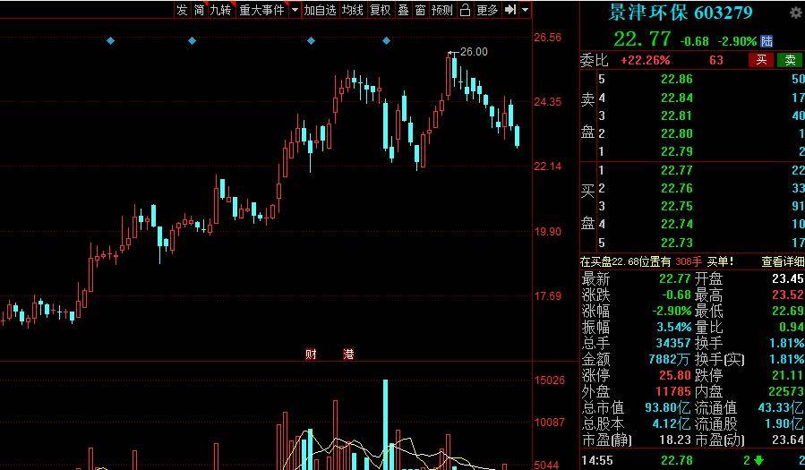Click the 简 toolbar button
805x470 pixels.
point(199,10)
